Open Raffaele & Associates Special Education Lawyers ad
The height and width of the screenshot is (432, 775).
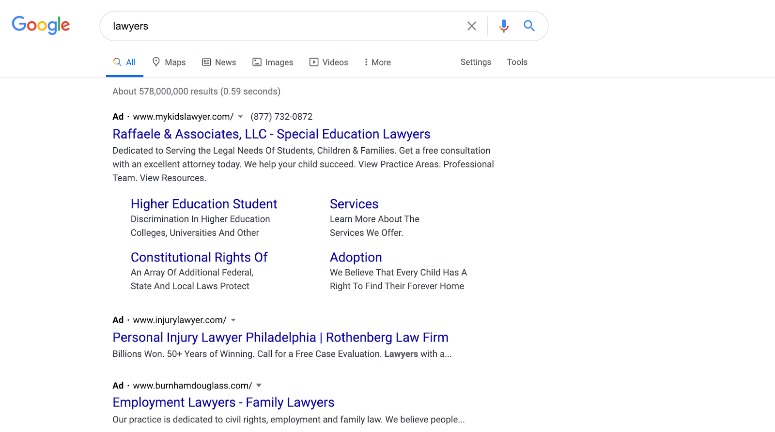click(271, 134)
